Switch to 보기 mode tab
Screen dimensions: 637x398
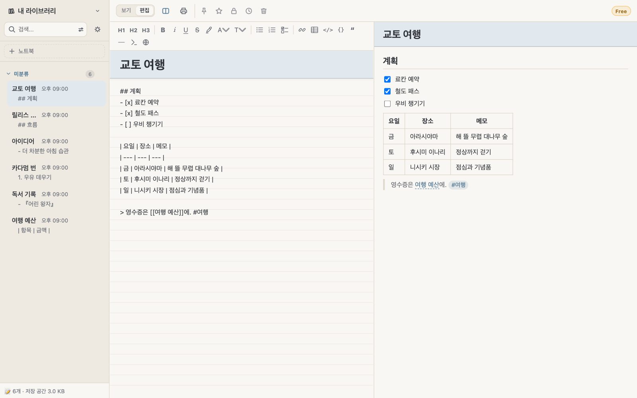click(x=126, y=11)
